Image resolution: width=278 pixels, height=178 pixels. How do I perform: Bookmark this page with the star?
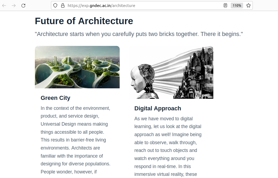click(x=248, y=5)
